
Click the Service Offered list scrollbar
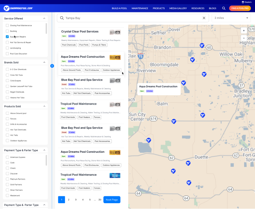(46, 28)
